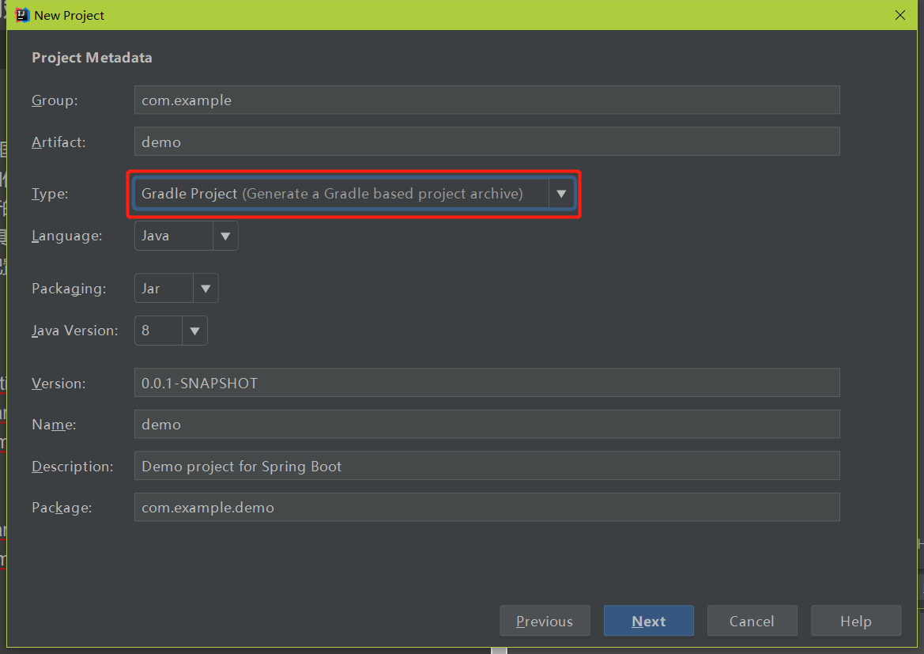Viewport: 924px width, 654px height.
Task: Click the Language: label
Action: coord(66,236)
